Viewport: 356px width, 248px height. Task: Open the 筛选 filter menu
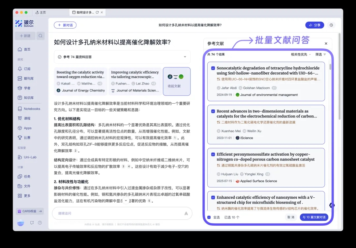click(x=320, y=54)
